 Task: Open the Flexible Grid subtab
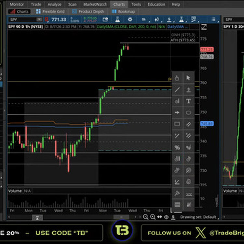tap(50, 11)
